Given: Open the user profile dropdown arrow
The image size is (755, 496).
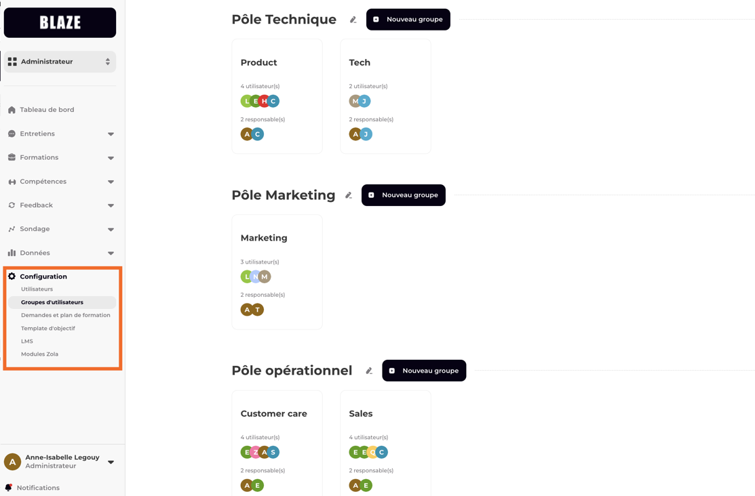Looking at the screenshot, I should pos(111,462).
